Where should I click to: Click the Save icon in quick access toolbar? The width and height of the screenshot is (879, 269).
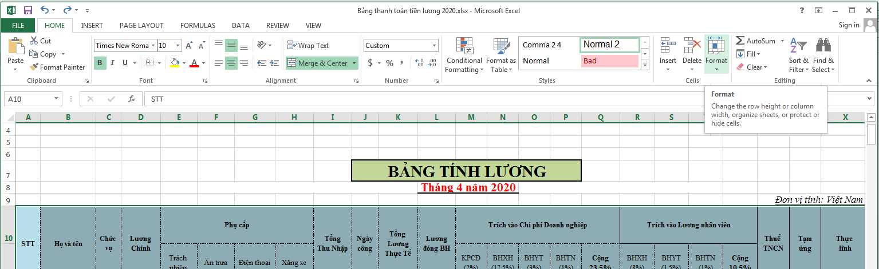click(27, 10)
